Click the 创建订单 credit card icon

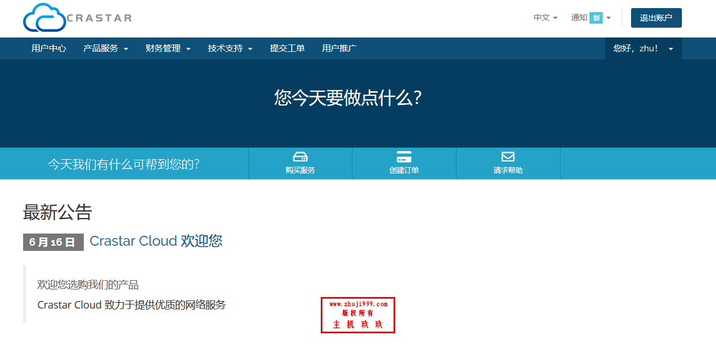[x=404, y=157]
